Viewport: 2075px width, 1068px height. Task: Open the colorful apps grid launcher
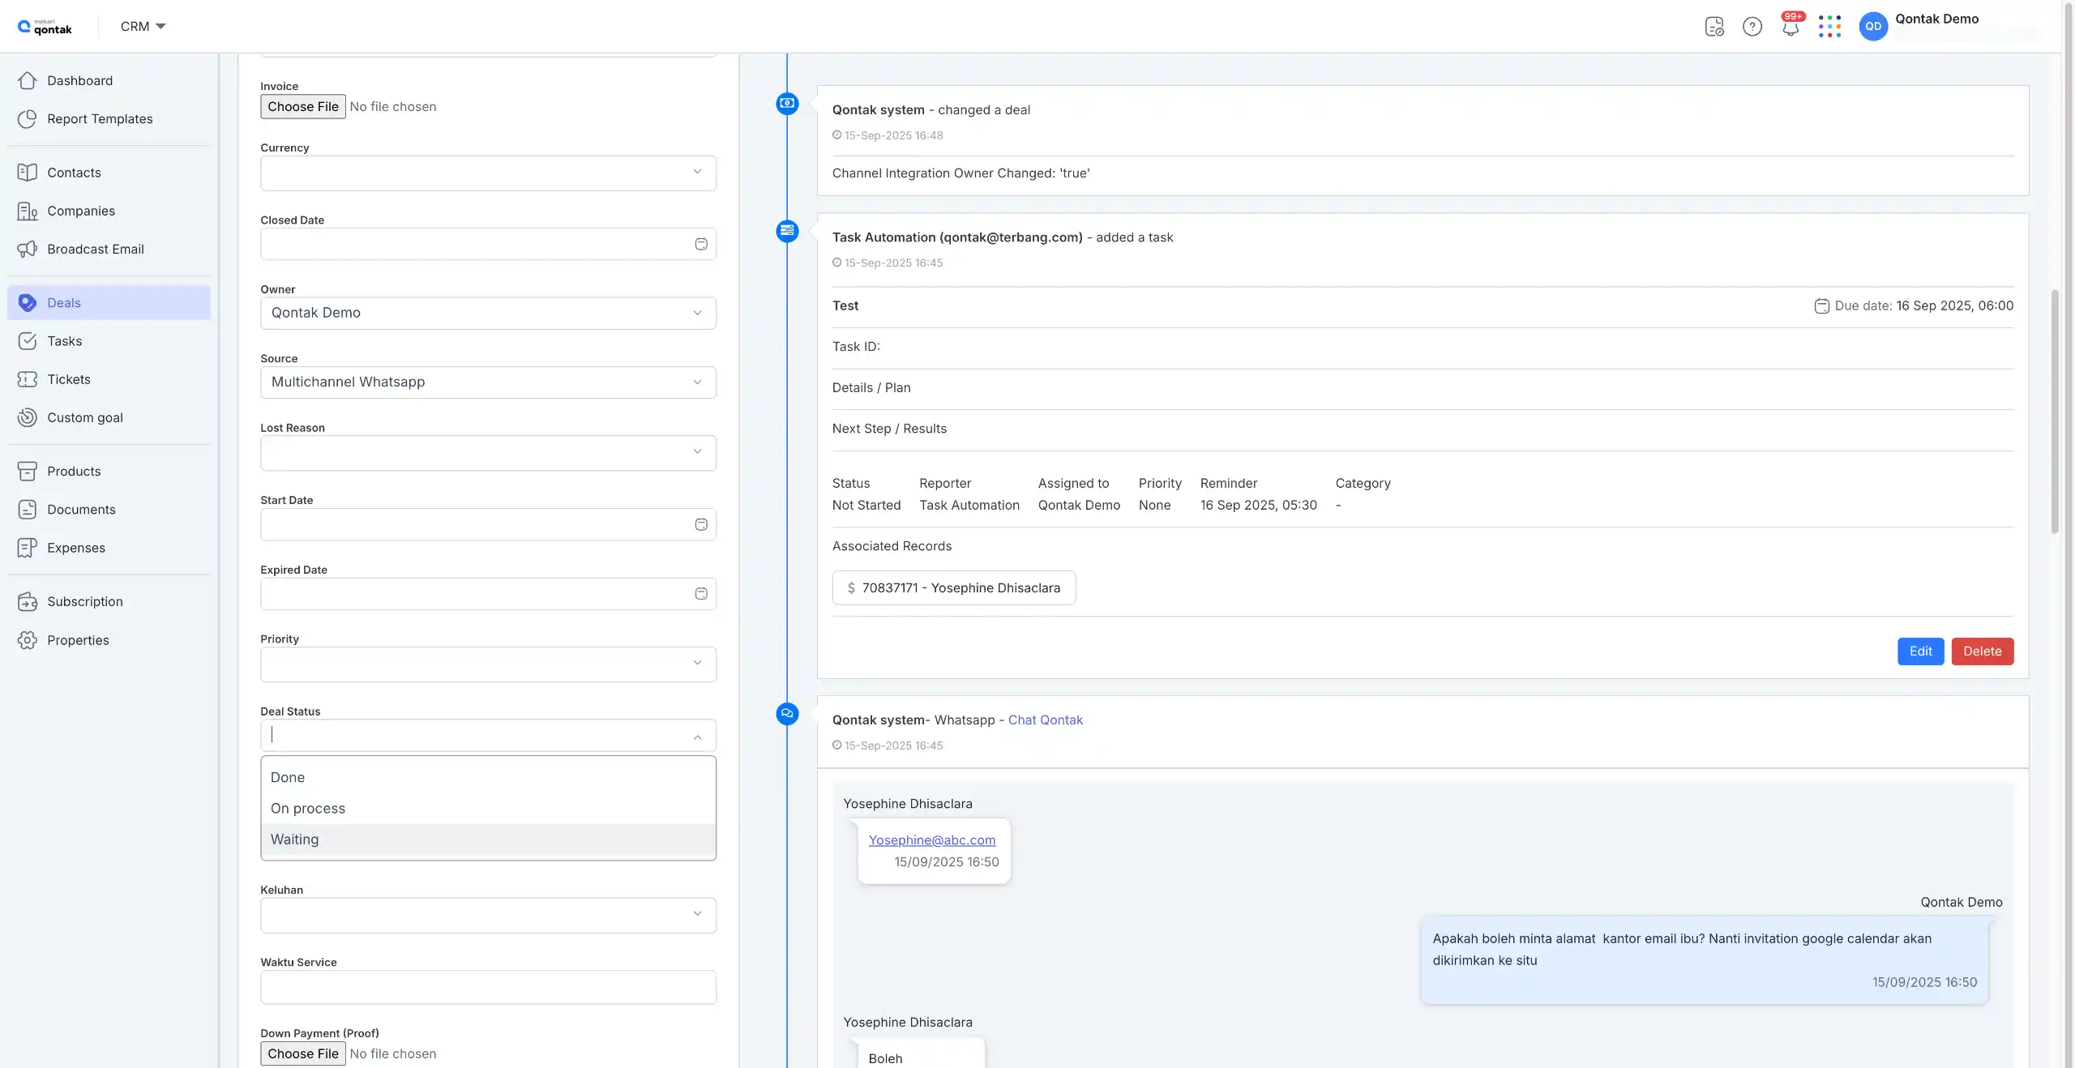click(1829, 27)
